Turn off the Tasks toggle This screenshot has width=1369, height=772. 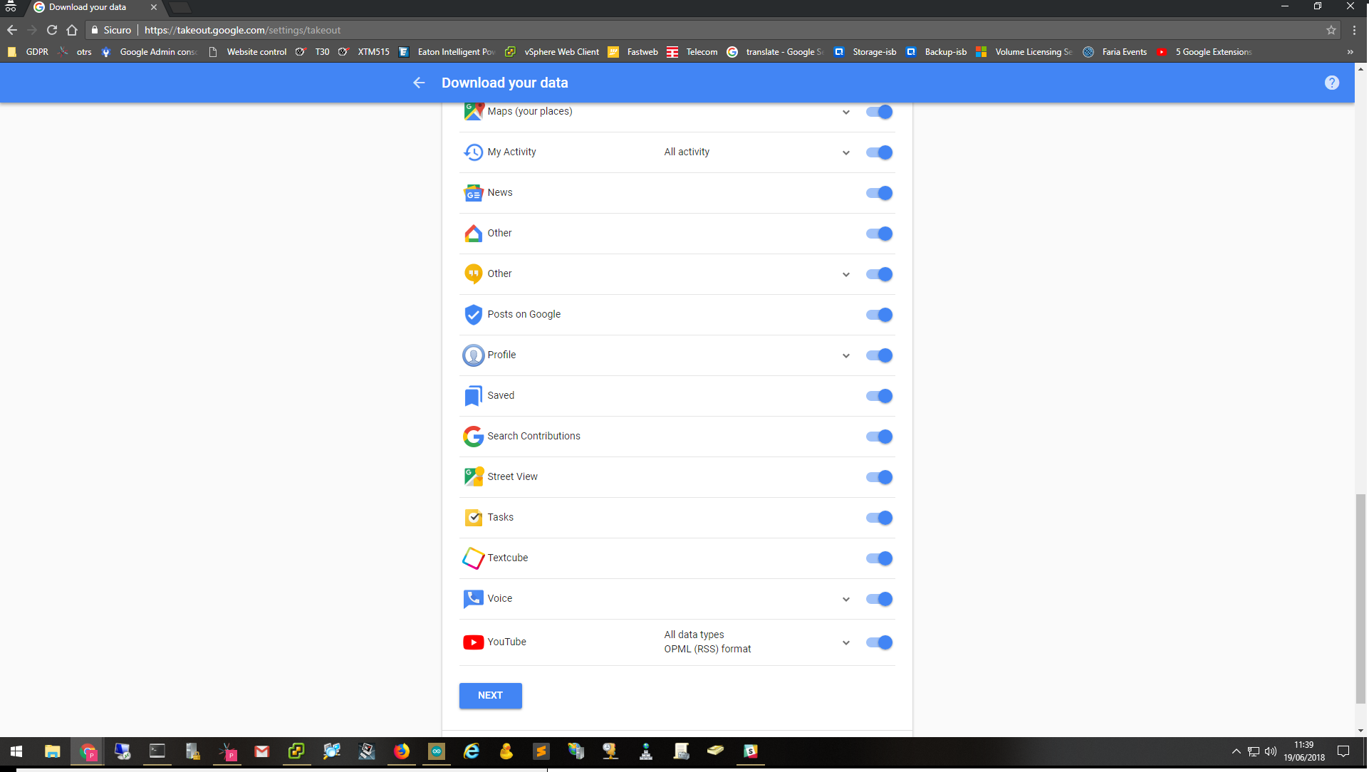point(879,518)
